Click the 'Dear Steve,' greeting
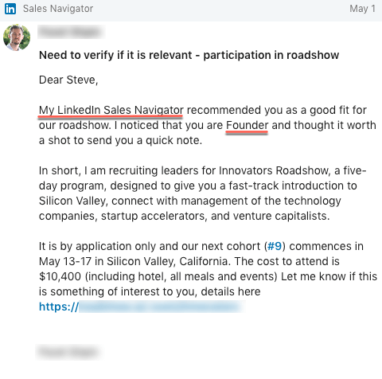Screen dimensions: 382x379 [68, 80]
